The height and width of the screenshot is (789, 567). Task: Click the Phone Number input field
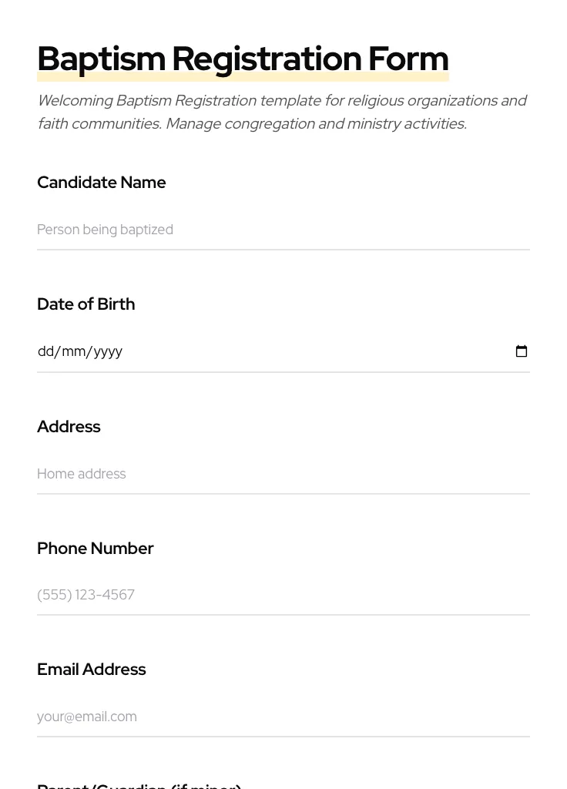click(283, 595)
